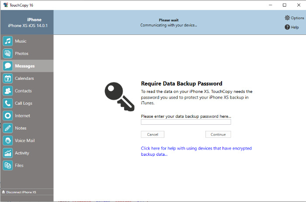Click the Require Data Backup Password heading
Screen dimensions: 306x202
pos(182,84)
